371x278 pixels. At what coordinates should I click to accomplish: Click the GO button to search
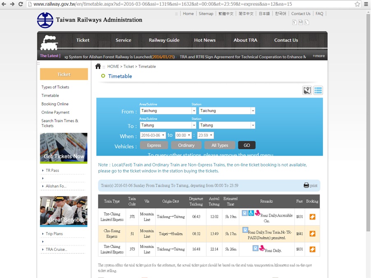(x=247, y=145)
